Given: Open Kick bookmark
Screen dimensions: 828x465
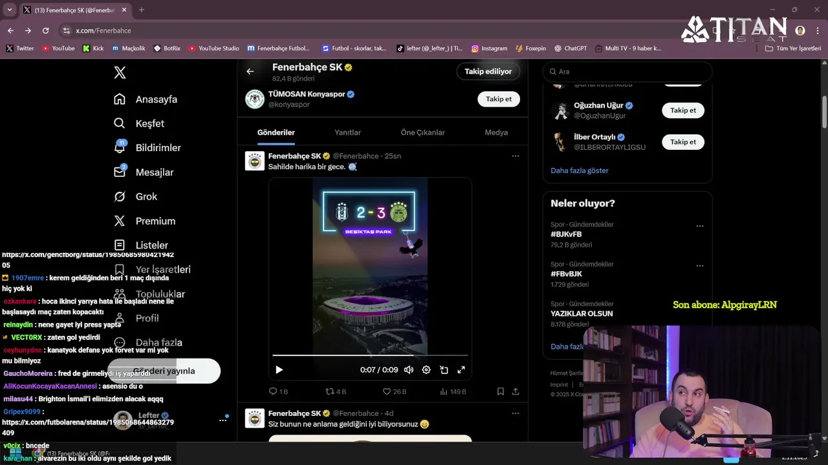Looking at the screenshot, I should [93, 48].
